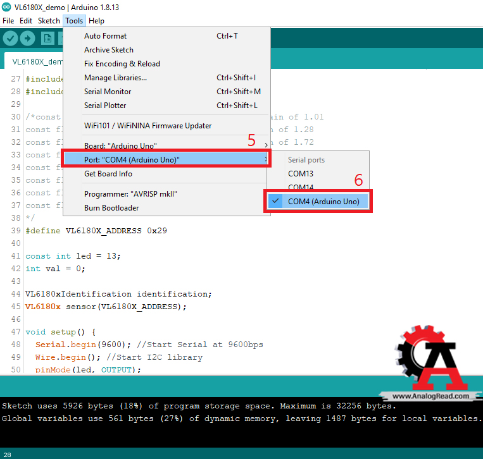Choose Auto Format from Tools menu
483x459 pixels.
pos(166,36)
